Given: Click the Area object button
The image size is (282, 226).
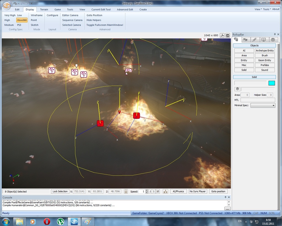Looking at the screenshot, I should pyautogui.click(x=244, y=55).
